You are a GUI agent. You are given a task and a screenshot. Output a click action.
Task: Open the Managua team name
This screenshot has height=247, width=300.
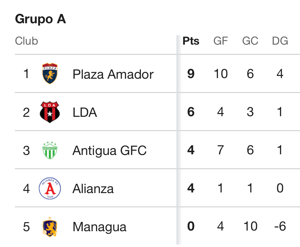click(x=99, y=227)
